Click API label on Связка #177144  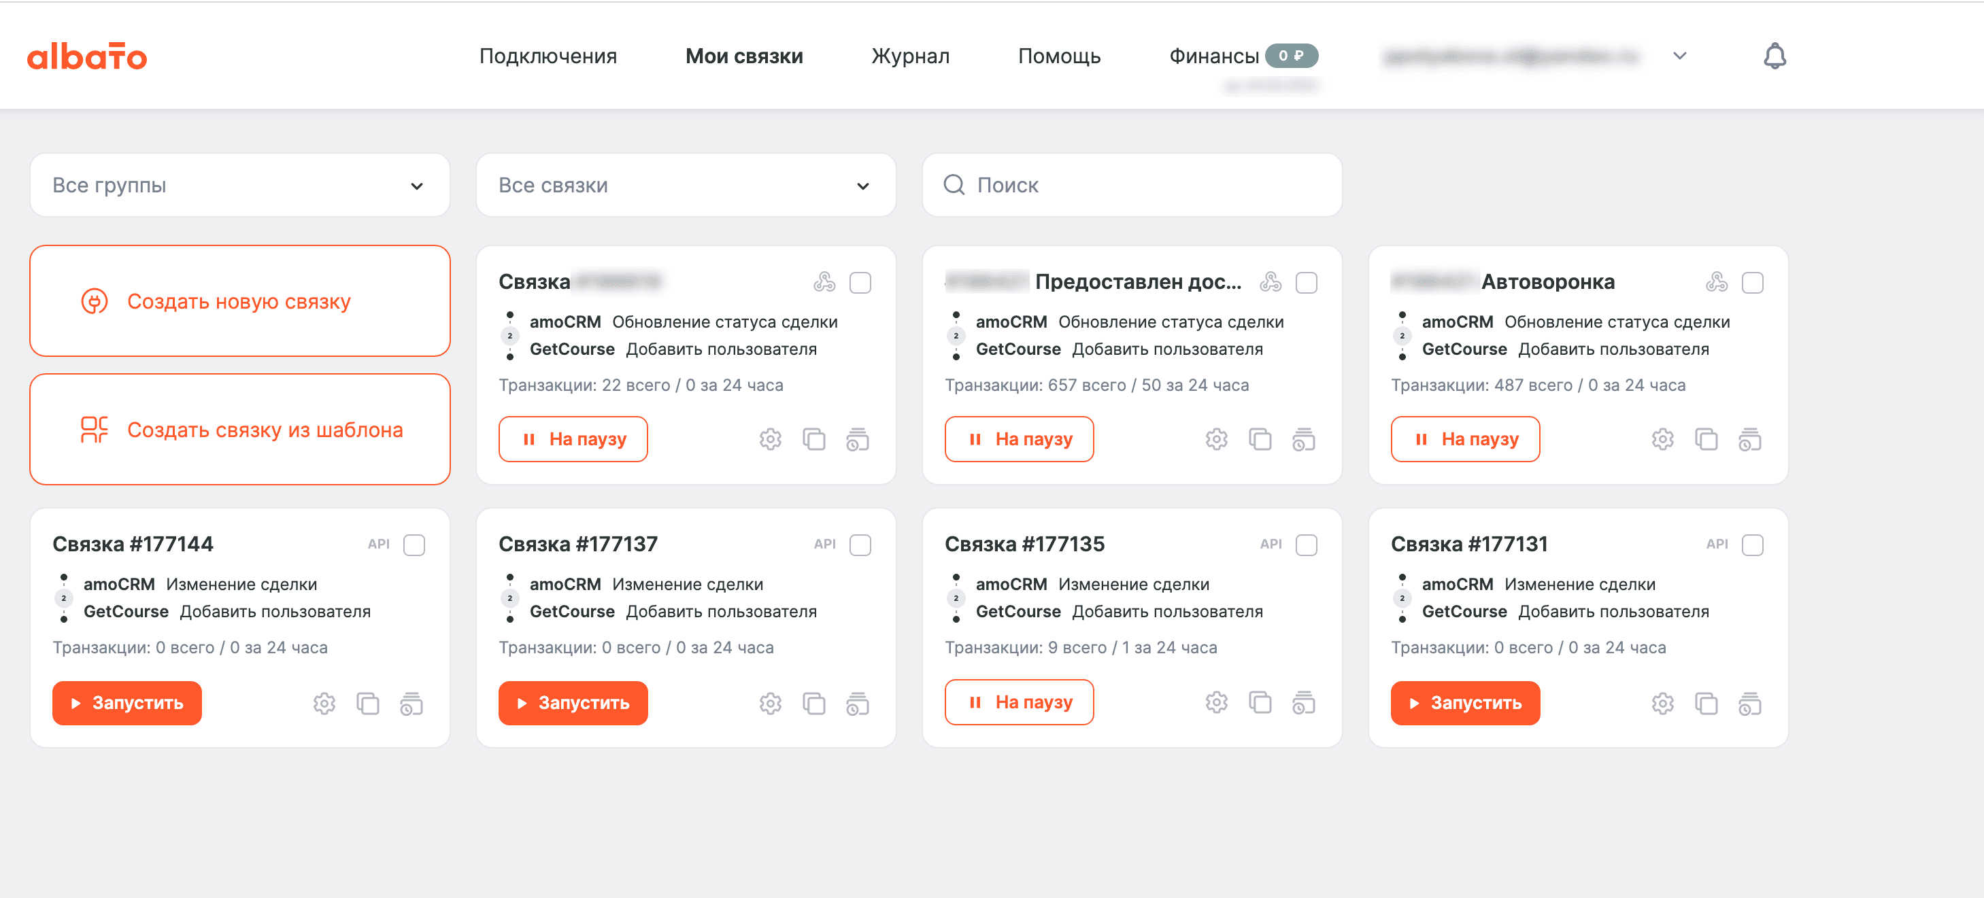click(x=378, y=544)
